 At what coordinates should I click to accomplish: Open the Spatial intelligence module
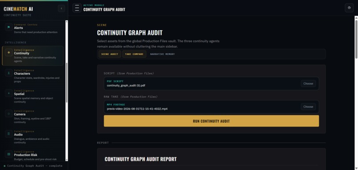33,96
